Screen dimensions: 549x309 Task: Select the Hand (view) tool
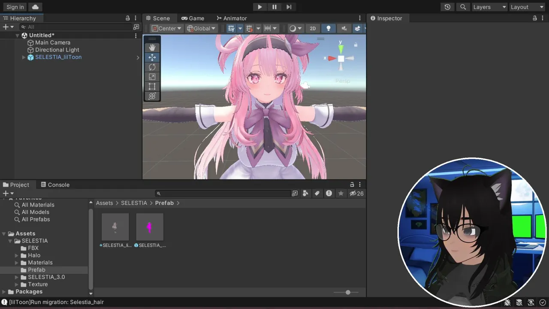pos(152,48)
